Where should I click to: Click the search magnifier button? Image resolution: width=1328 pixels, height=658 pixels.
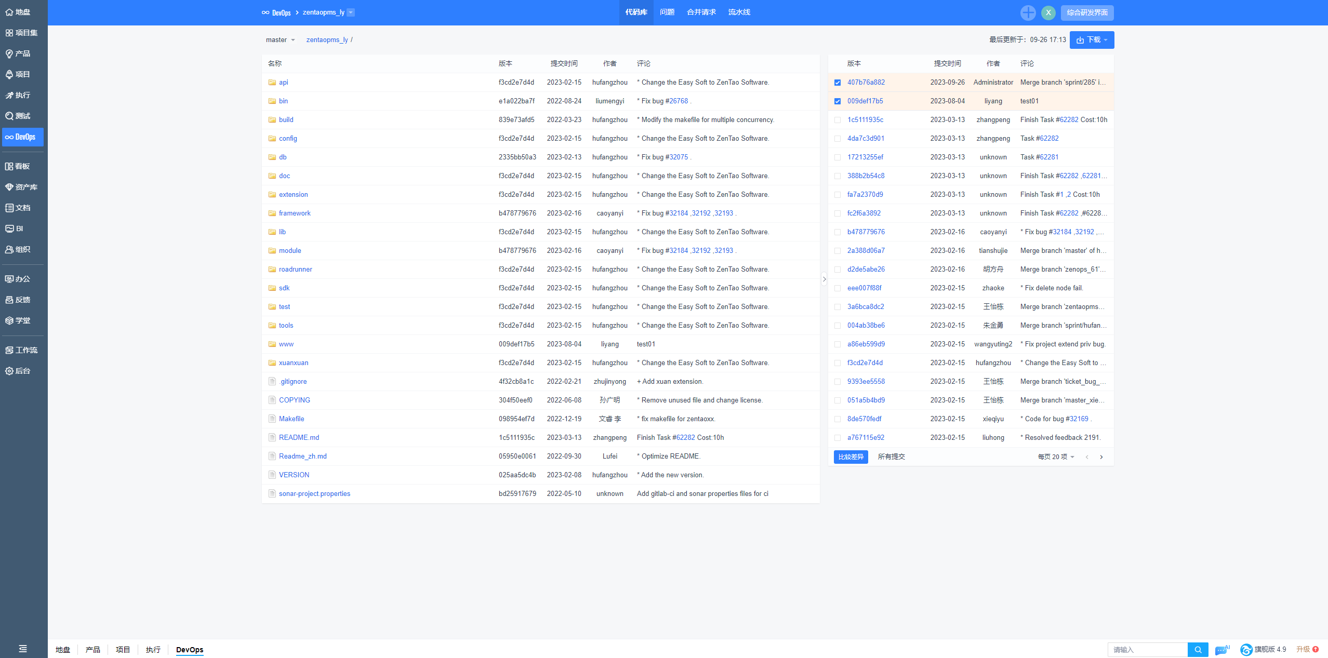coord(1198,650)
